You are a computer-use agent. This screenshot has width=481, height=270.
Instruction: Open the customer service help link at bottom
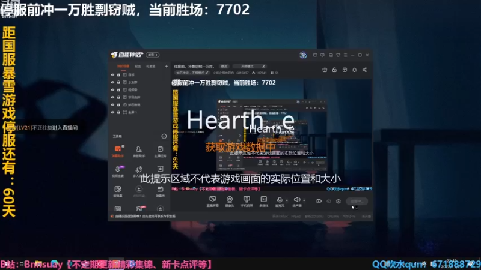(145, 216)
